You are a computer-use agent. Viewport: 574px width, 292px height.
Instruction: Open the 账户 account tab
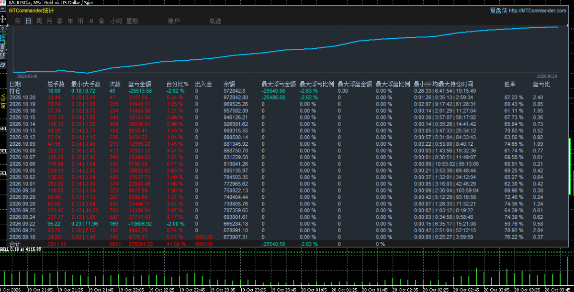point(174,21)
